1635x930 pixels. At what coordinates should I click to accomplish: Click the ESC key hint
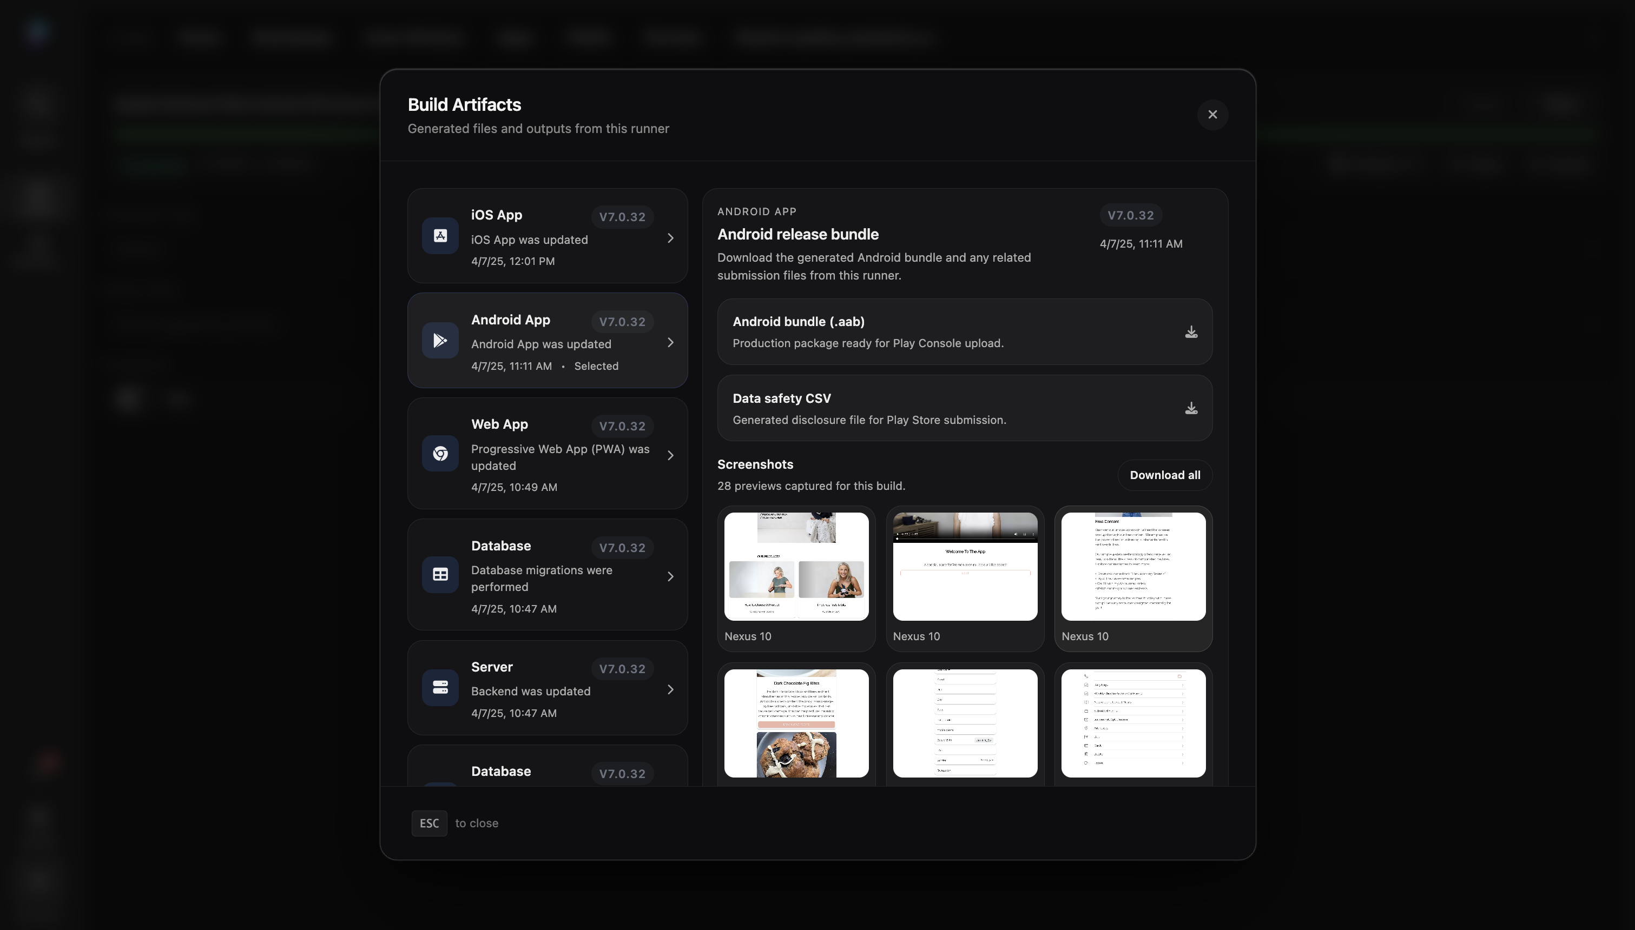[428, 823]
